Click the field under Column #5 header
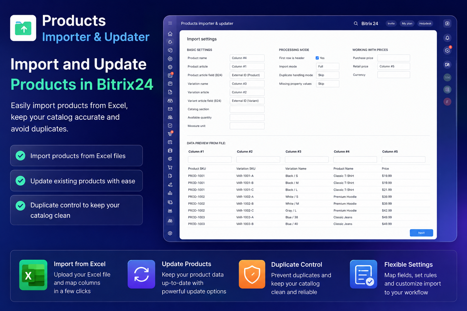467x311 pixels. tap(403, 159)
